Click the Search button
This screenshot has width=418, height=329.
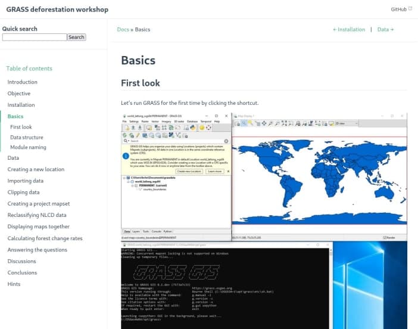pos(76,37)
